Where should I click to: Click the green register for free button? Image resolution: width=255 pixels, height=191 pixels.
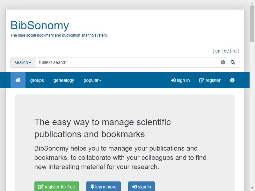57,187
